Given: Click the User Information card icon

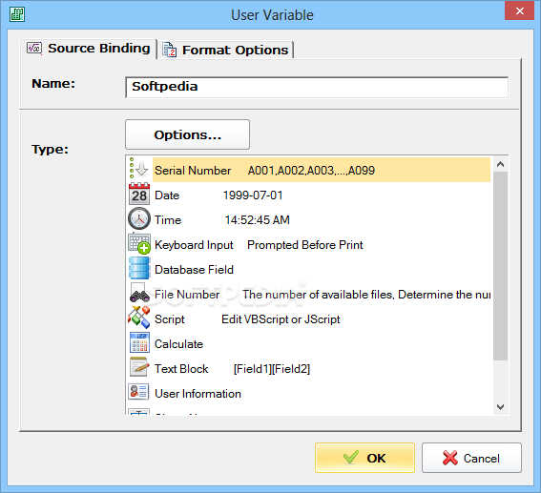Looking at the screenshot, I should pyautogui.click(x=138, y=392).
